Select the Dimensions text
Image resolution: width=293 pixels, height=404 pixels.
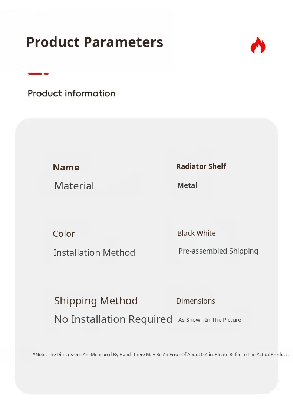pos(195,301)
